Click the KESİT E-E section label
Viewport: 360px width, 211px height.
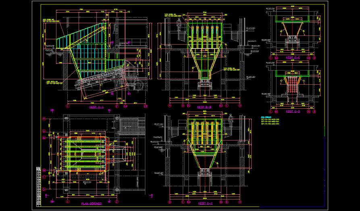(x=292, y=58)
